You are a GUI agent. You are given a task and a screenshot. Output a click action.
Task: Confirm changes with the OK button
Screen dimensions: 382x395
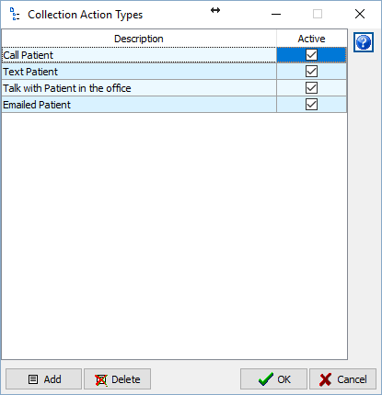(x=273, y=379)
